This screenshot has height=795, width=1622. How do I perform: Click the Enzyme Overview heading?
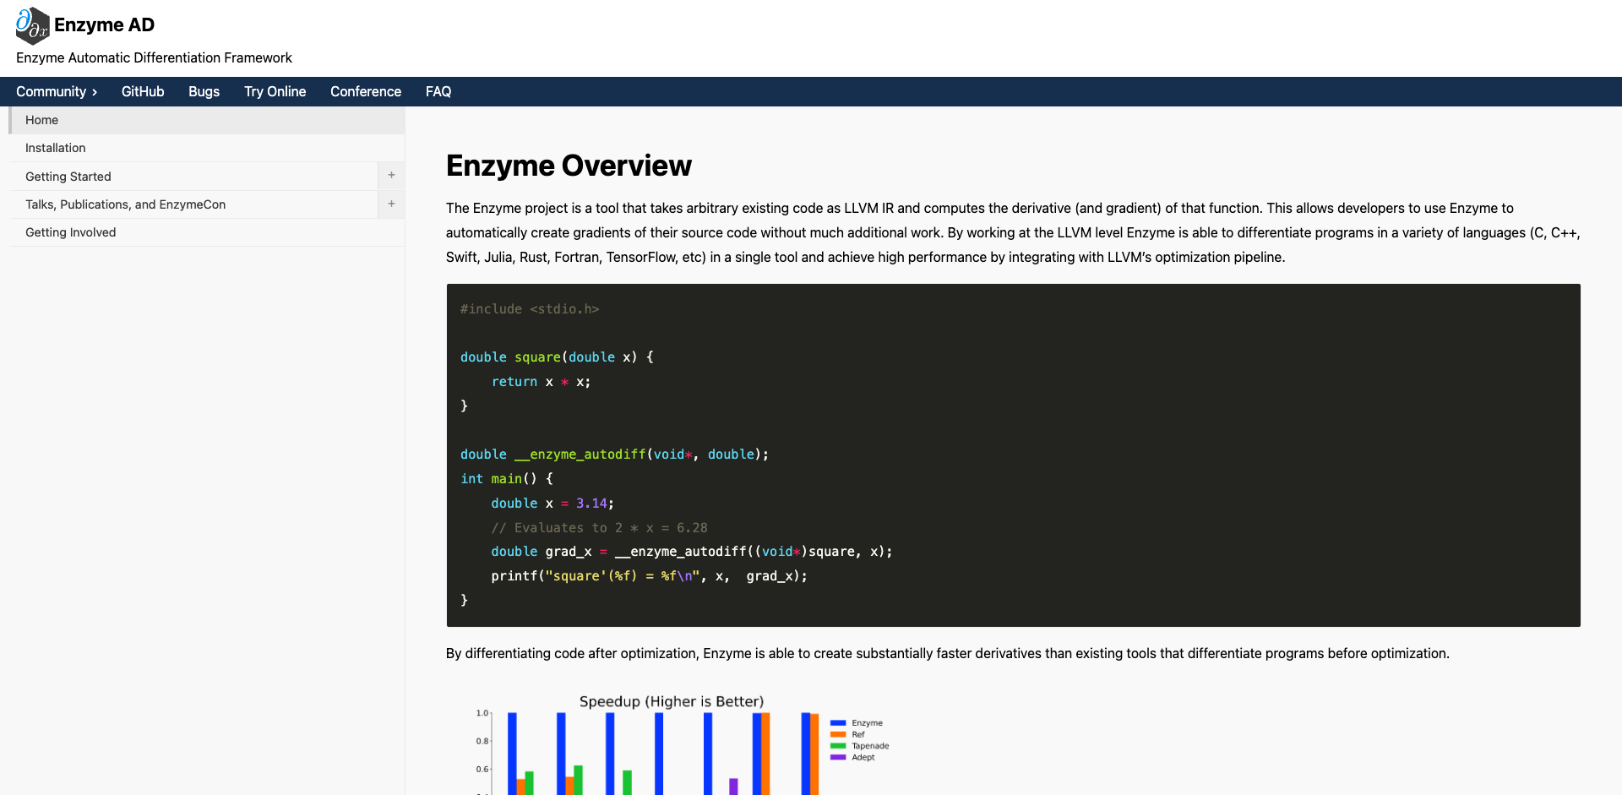(x=569, y=166)
